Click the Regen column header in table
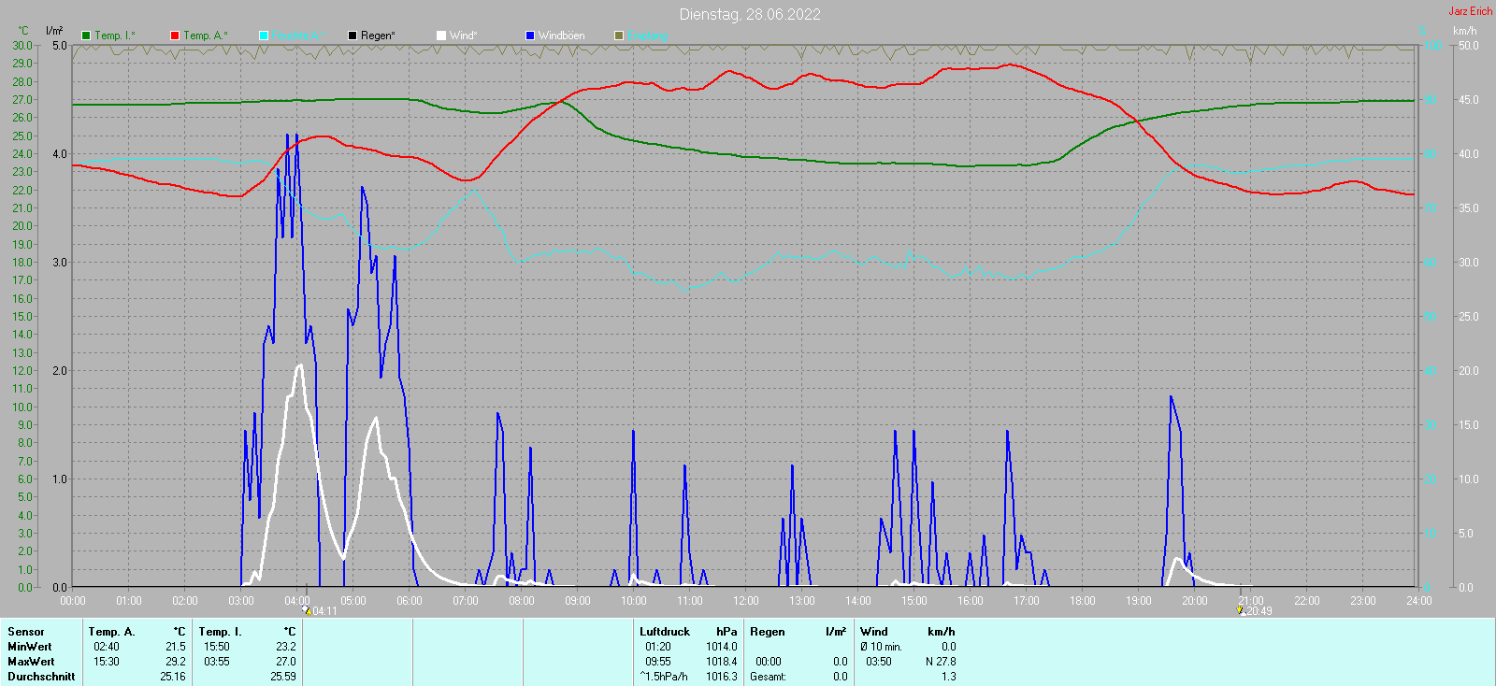This screenshot has width=1496, height=686. tap(768, 632)
